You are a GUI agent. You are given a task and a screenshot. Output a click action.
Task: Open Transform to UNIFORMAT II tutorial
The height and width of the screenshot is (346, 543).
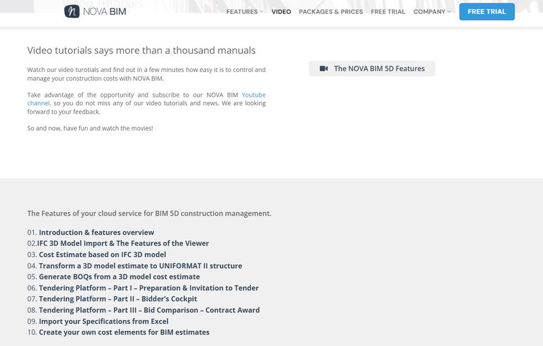(140, 266)
